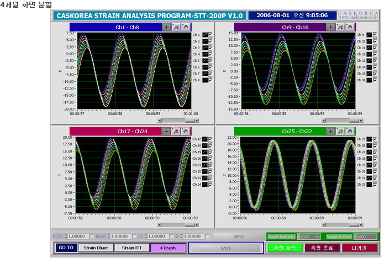Click 측정 종료 stop measurement button
This screenshot has height=262, width=384.
322,248
